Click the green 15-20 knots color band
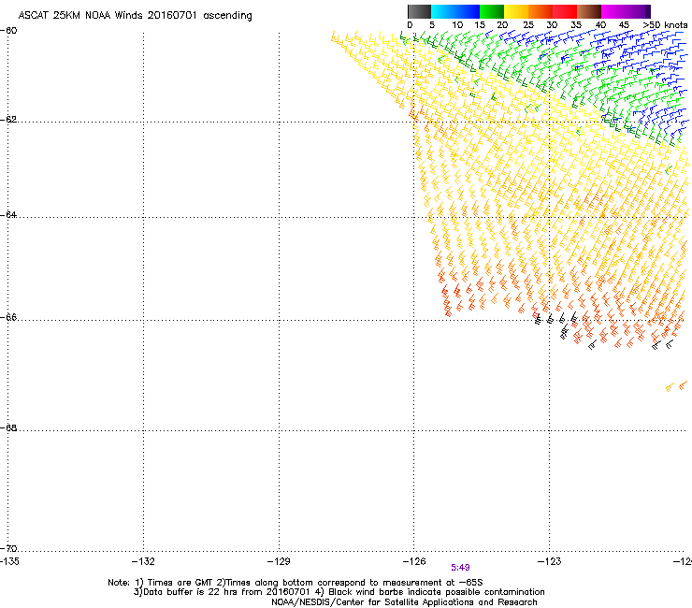The width and height of the screenshot is (692, 608). pyautogui.click(x=492, y=11)
